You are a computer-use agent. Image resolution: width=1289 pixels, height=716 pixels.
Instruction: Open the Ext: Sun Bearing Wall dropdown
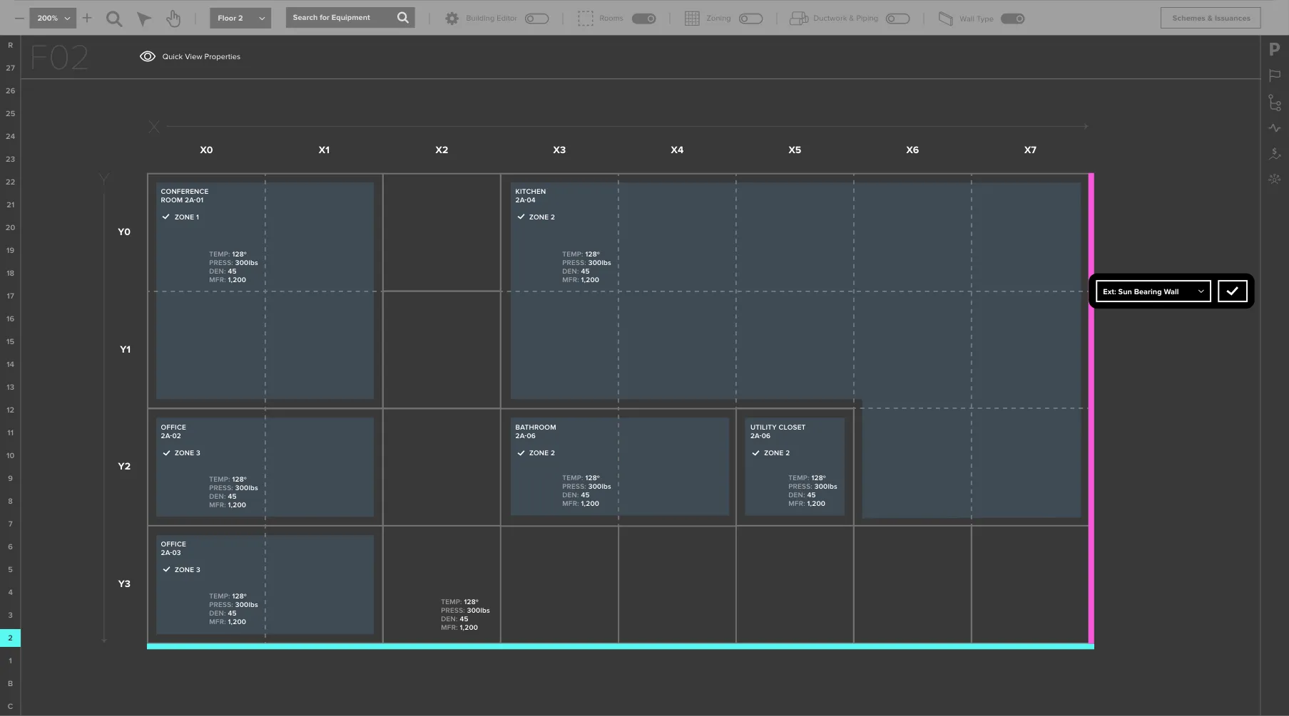tap(1153, 291)
